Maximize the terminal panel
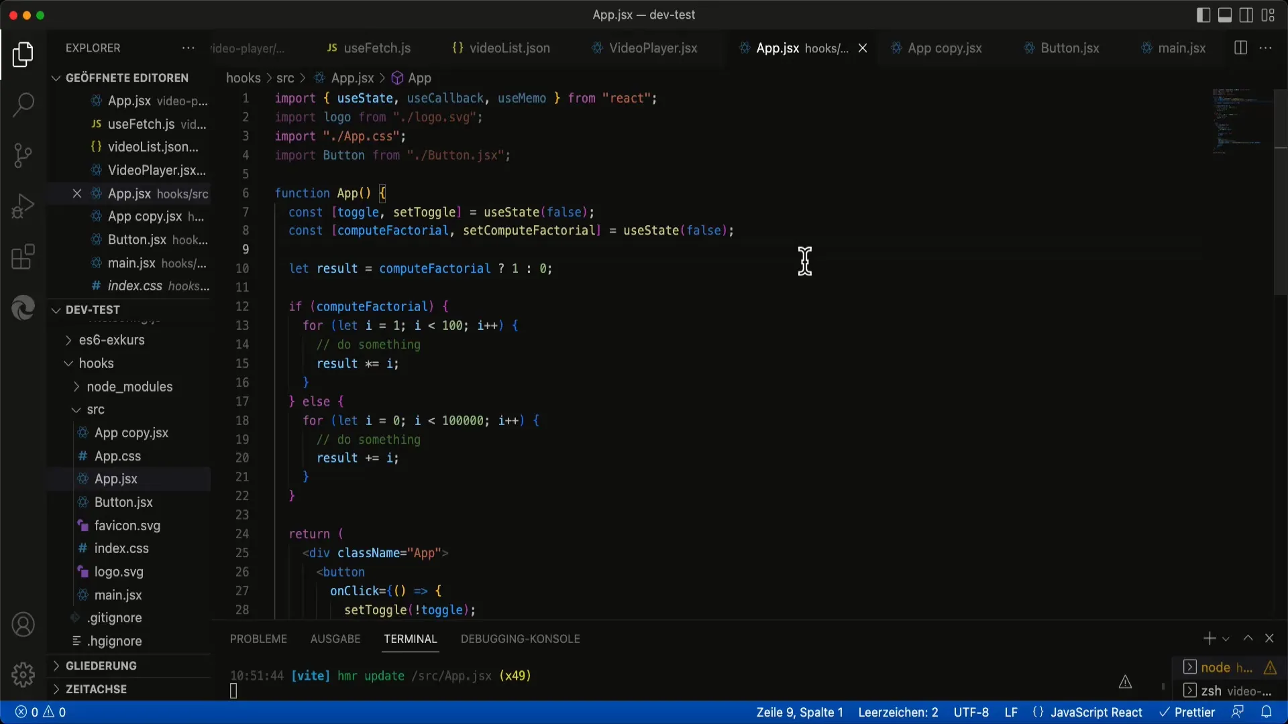This screenshot has width=1288, height=724. [1248, 639]
